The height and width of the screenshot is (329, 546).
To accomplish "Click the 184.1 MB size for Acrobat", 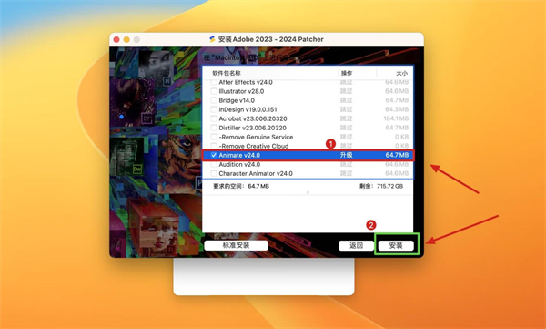I will pyautogui.click(x=396, y=118).
